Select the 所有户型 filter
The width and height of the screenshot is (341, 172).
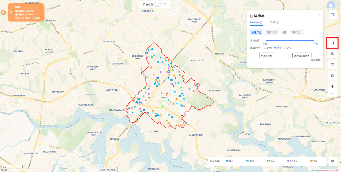click(x=256, y=32)
